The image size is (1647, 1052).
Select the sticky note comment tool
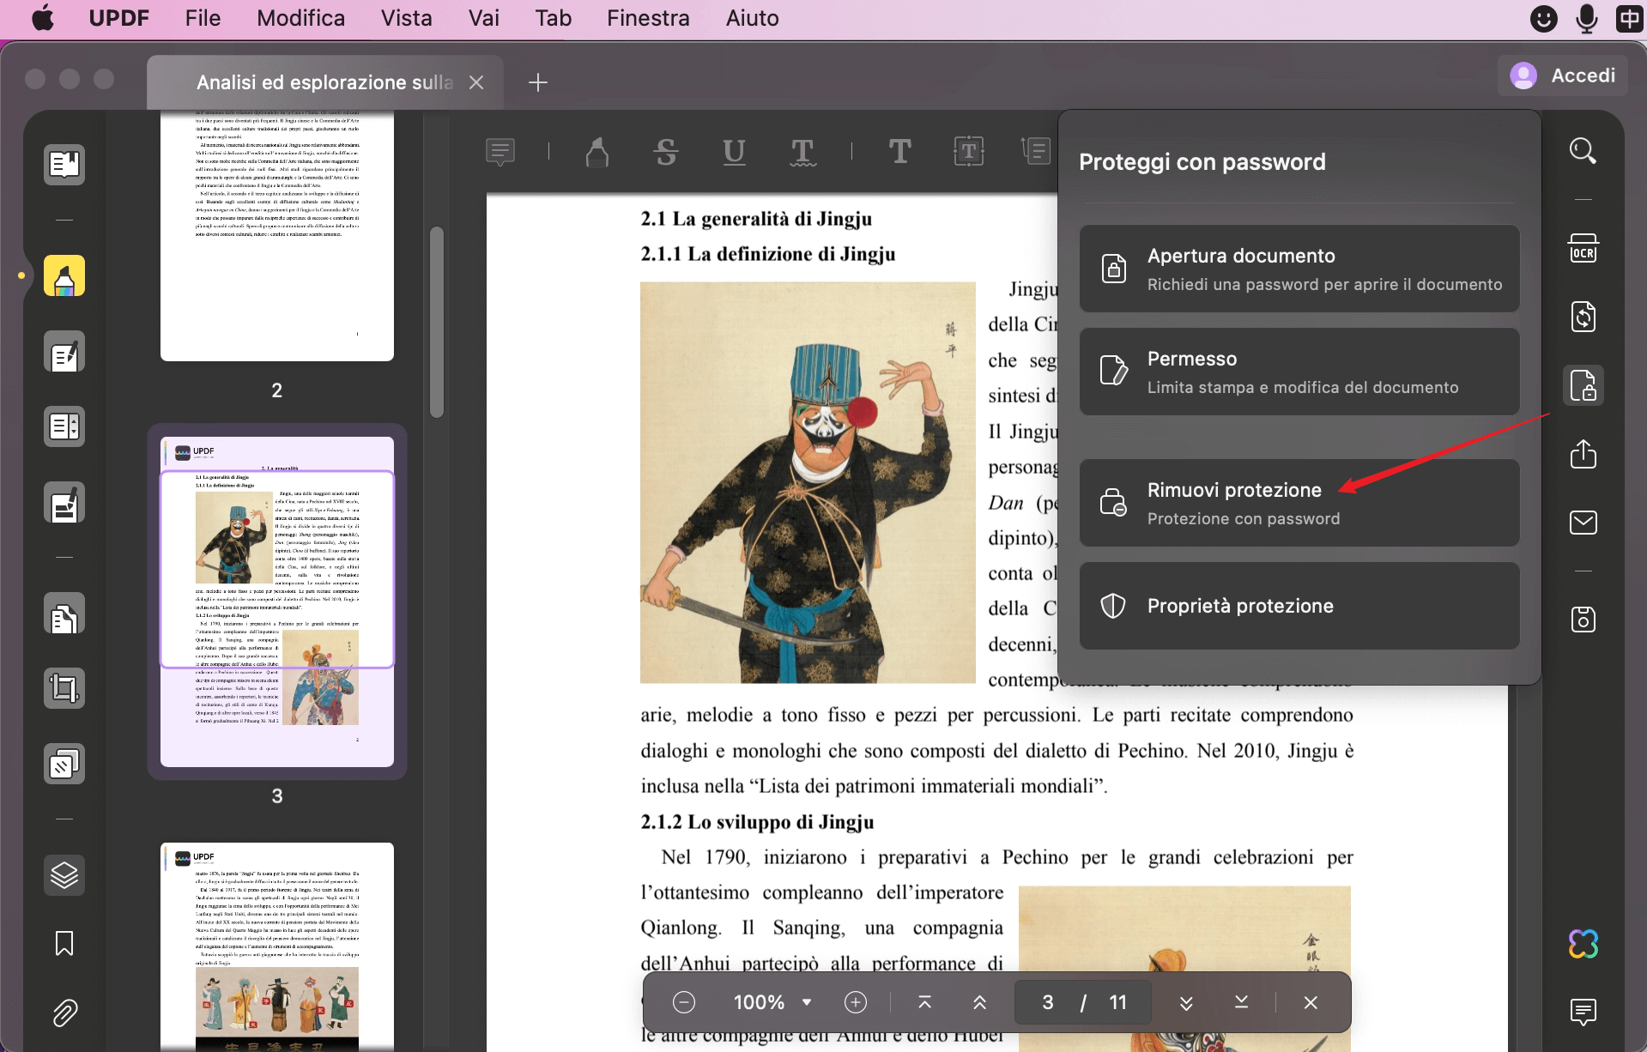[500, 152]
